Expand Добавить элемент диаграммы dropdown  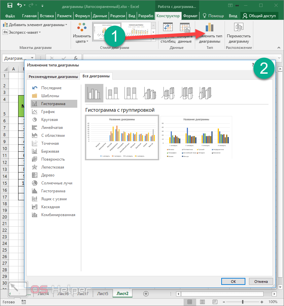[x=35, y=25]
